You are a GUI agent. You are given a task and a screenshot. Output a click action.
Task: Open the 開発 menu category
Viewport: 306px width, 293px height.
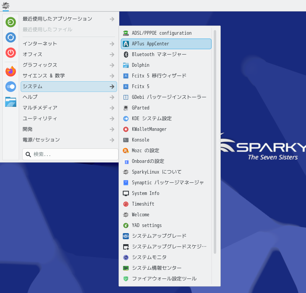(x=69, y=129)
